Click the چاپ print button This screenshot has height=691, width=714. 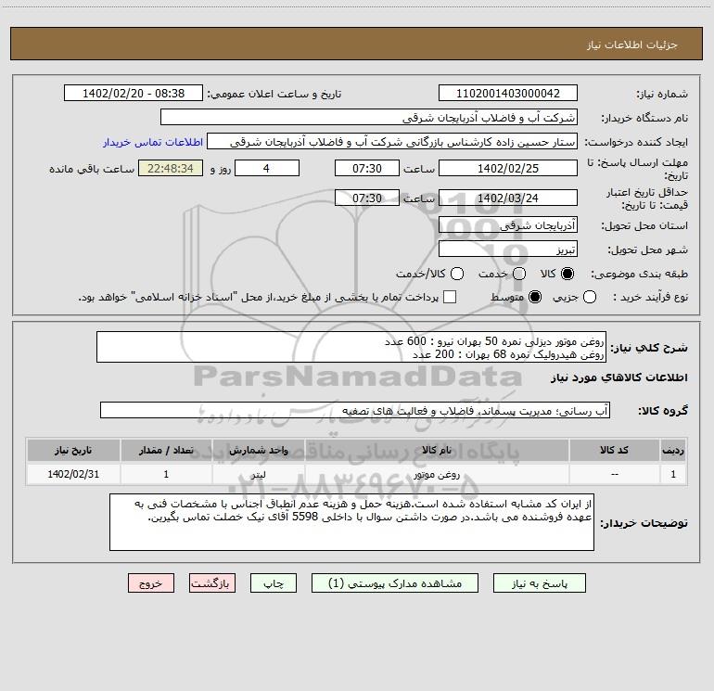click(x=274, y=583)
